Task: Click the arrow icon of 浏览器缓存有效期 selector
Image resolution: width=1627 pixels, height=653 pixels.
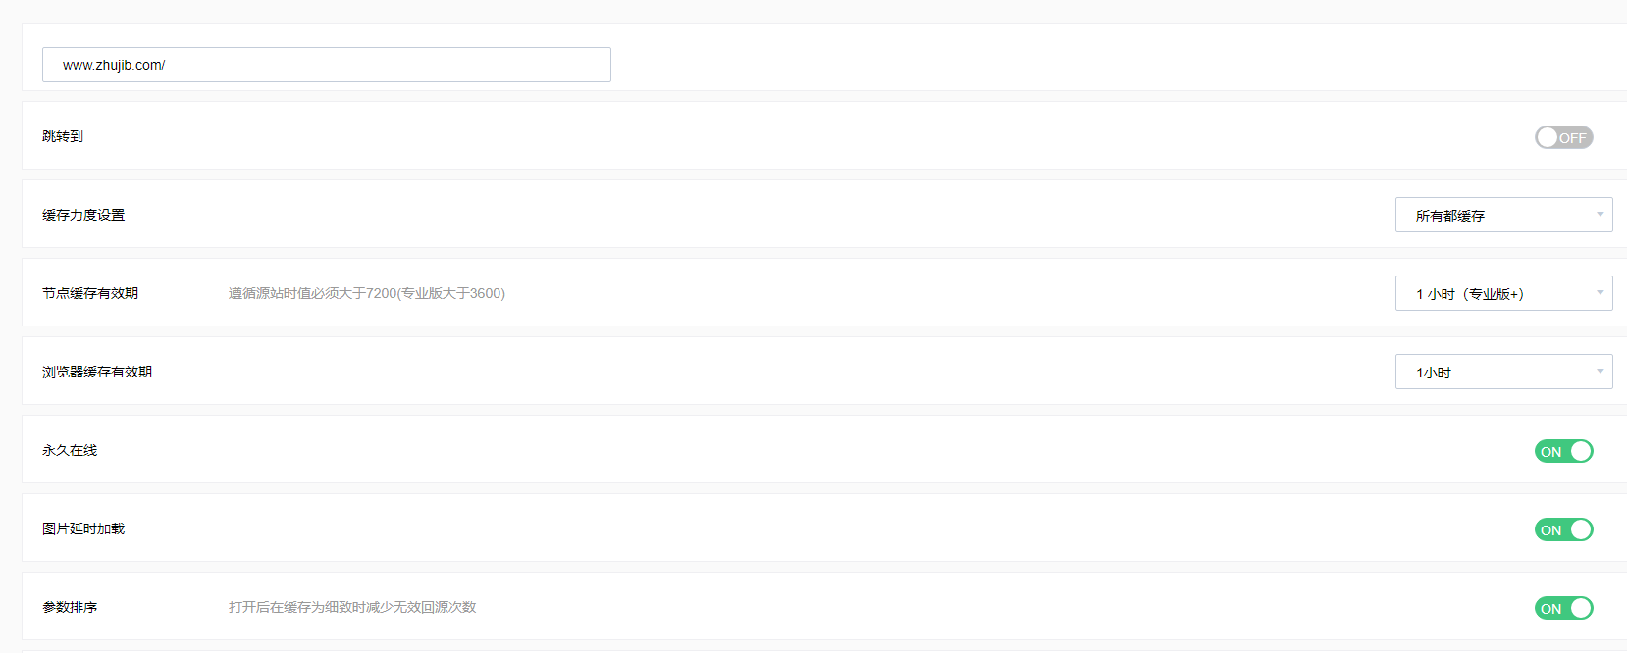Action: pos(1600,372)
